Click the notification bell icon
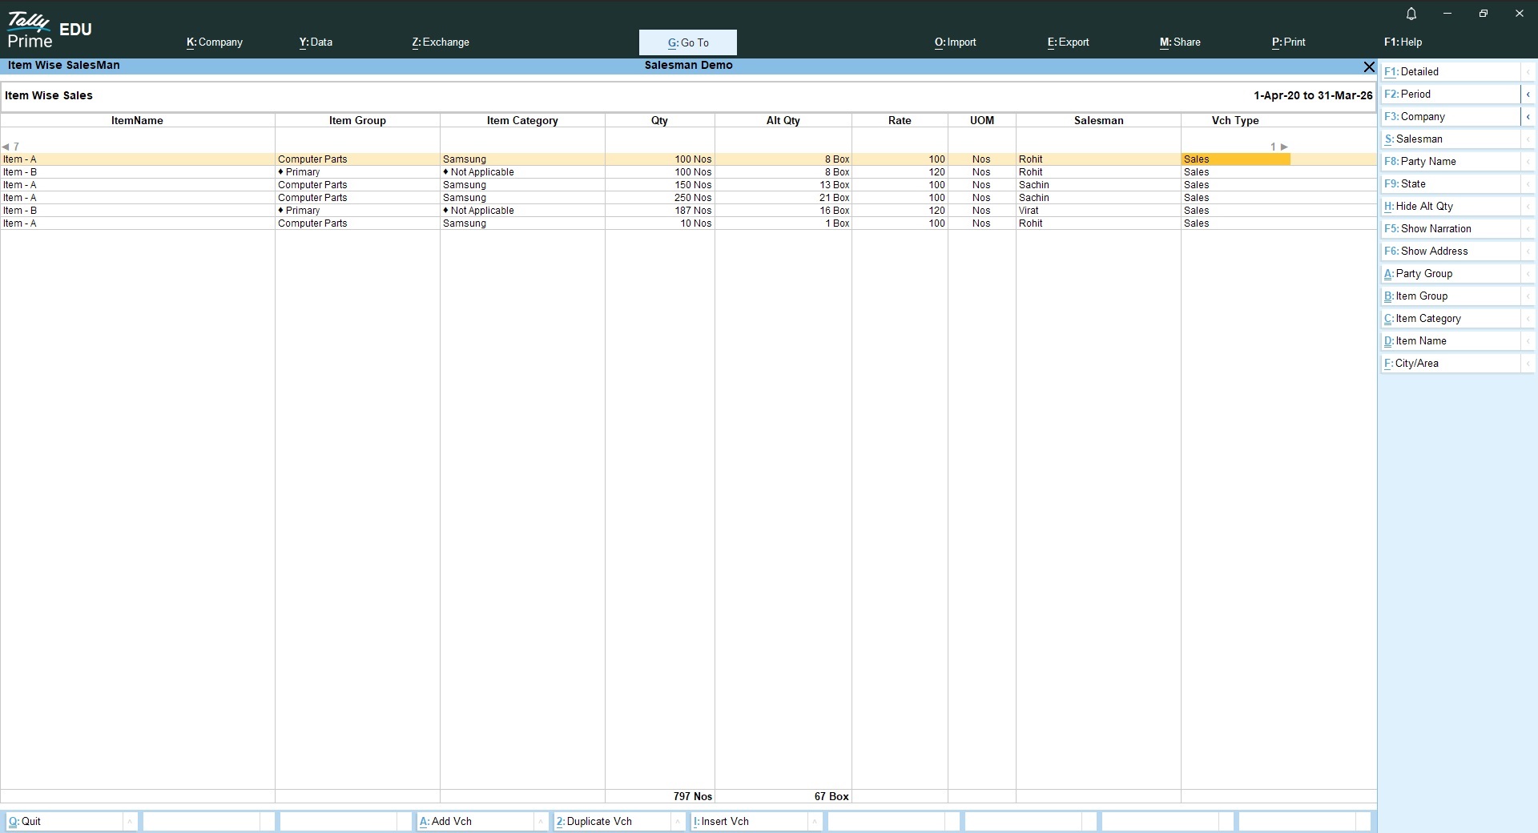Viewport: 1538px width, 833px height. pos(1411,14)
